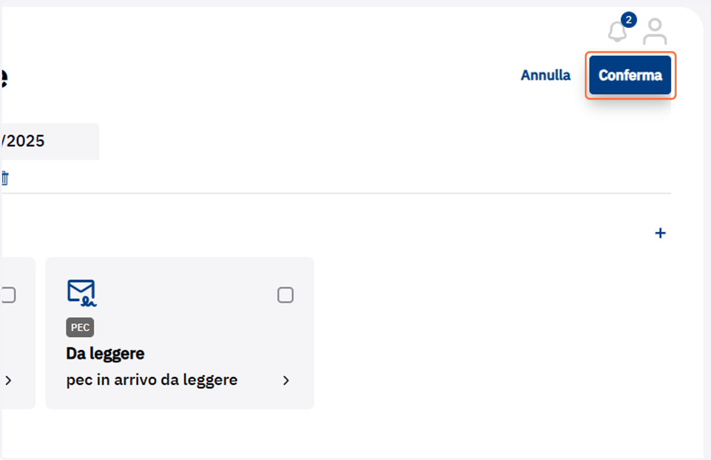Click the notification count badge showing 2
The image size is (711, 460).
click(629, 20)
